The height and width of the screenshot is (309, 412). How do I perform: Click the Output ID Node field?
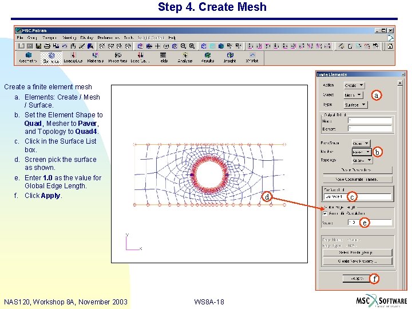[x=370, y=121]
